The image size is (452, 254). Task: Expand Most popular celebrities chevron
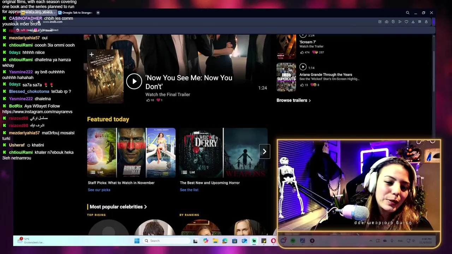(x=145, y=207)
